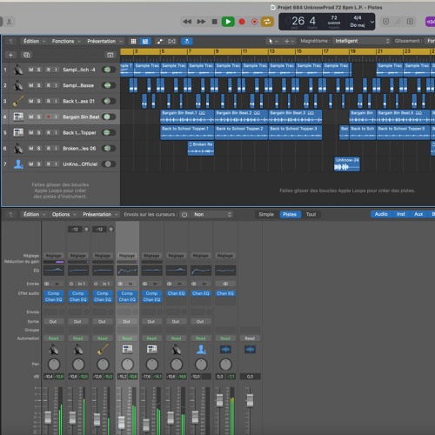Click the first channel strip's Réglage button
This screenshot has width=435, height=435.
54,256
